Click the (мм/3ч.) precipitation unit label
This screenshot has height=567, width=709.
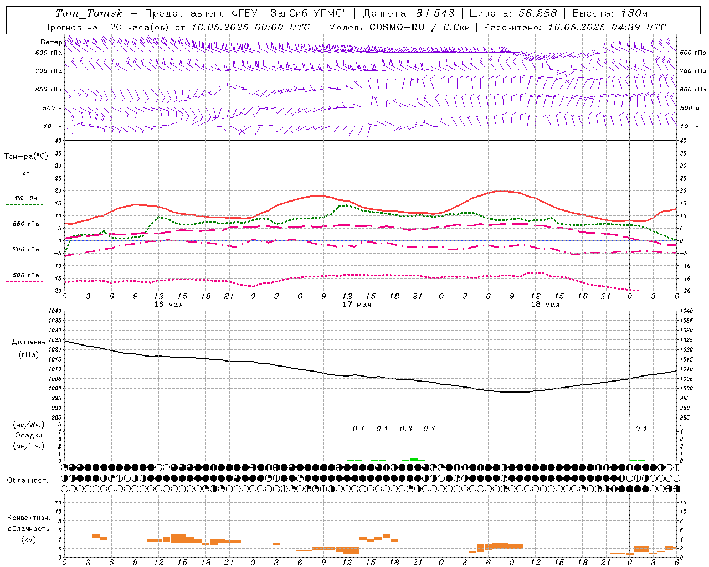point(29,425)
